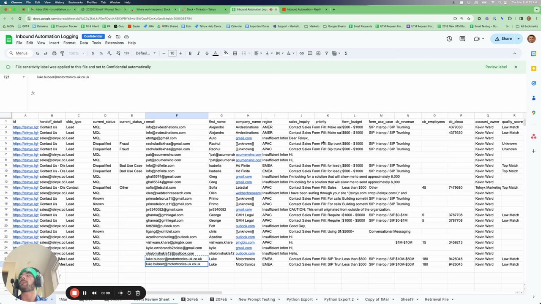Open comments history icon
541x304 pixels.
click(462, 39)
